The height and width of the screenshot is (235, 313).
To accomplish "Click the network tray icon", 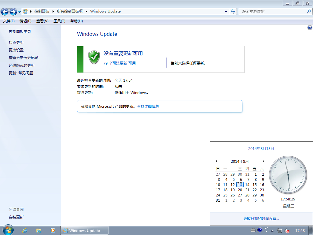I will tap(280, 231).
